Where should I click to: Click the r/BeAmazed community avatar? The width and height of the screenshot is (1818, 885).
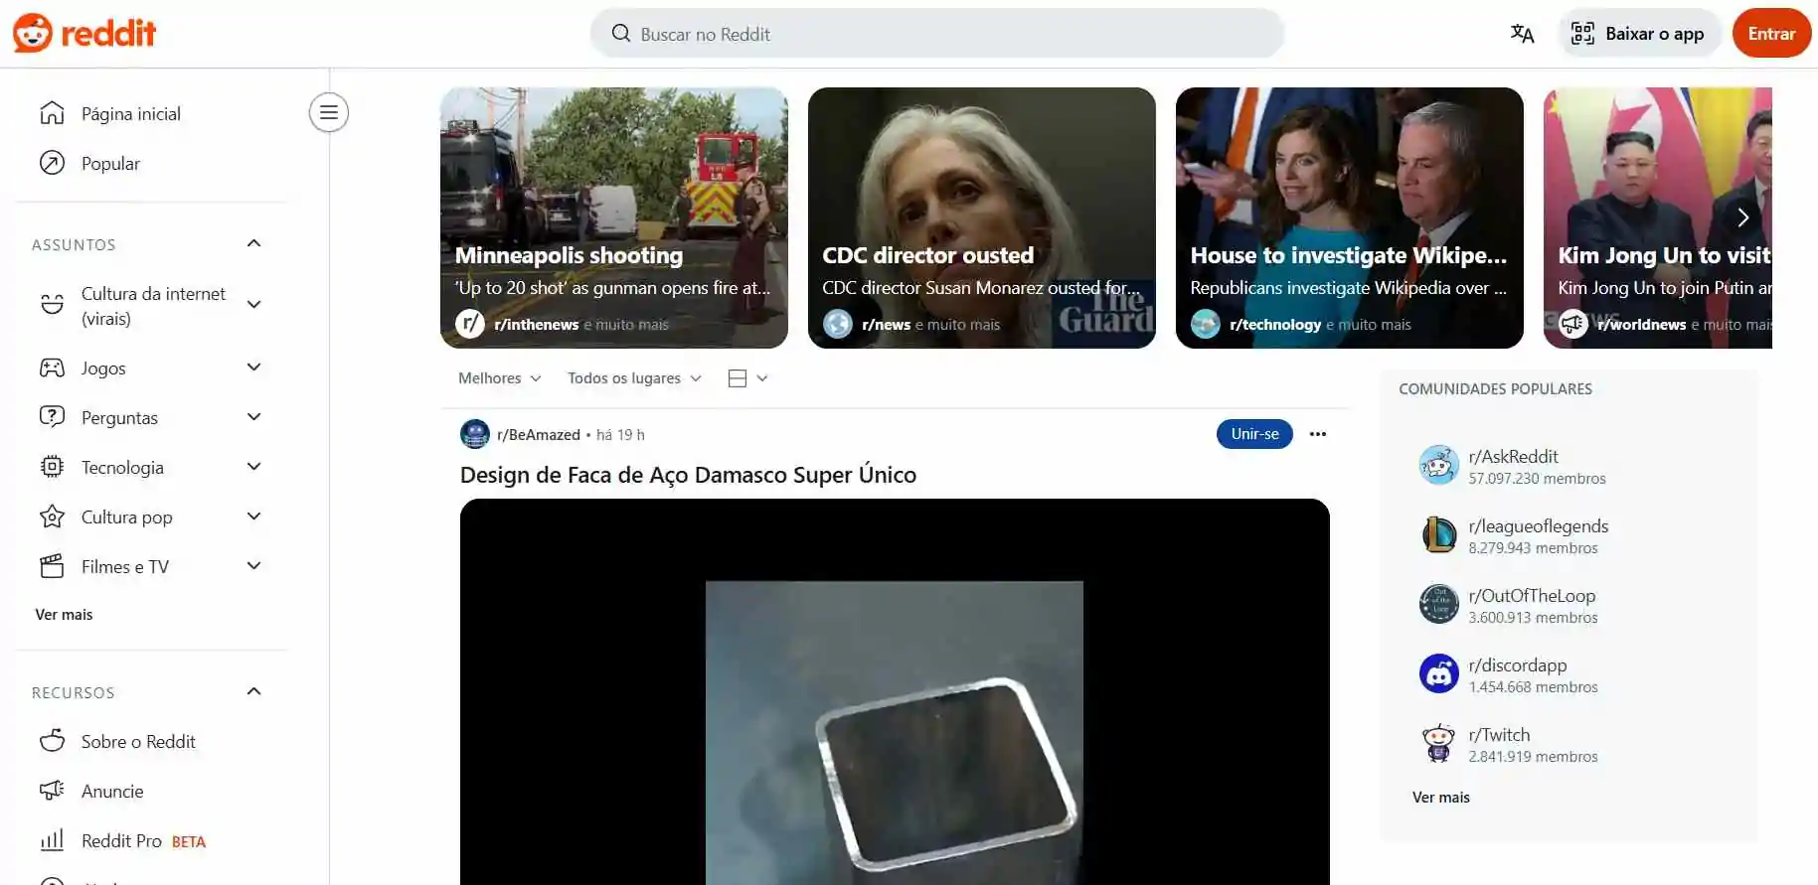(475, 434)
